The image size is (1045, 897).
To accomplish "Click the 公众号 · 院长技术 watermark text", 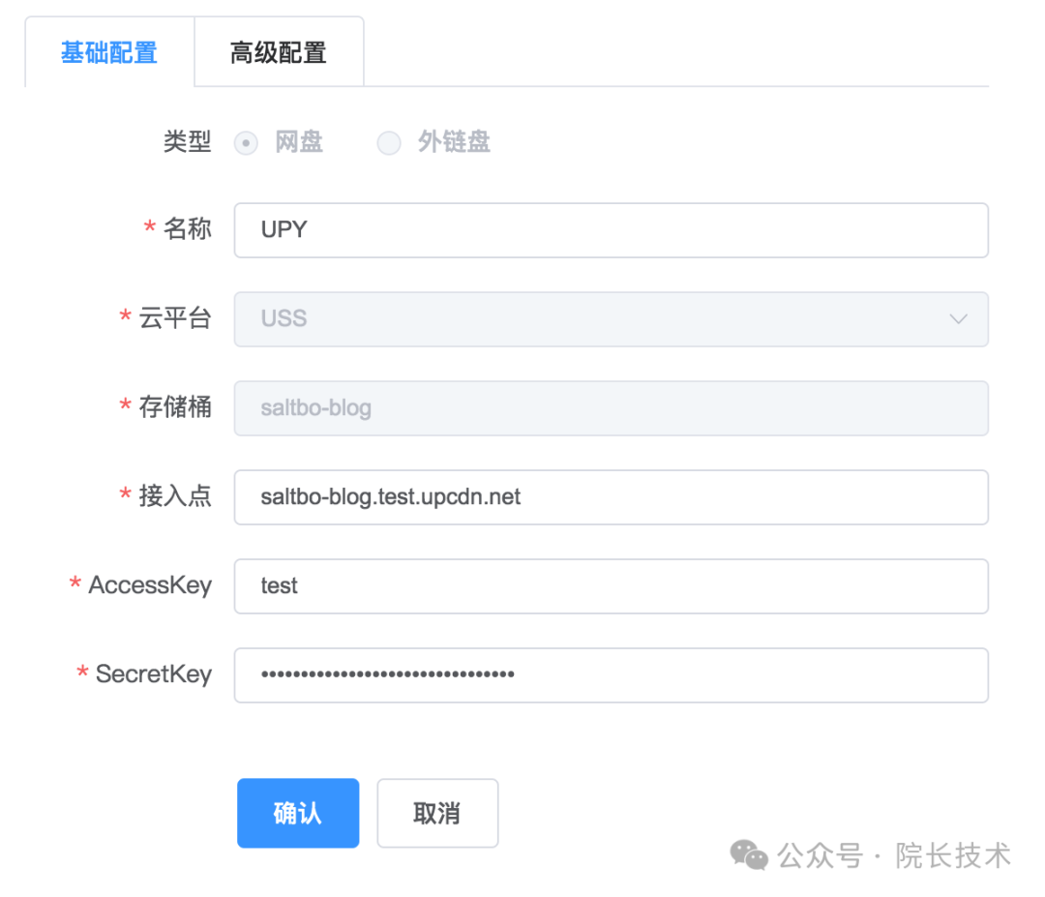I will tap(894, 855).
